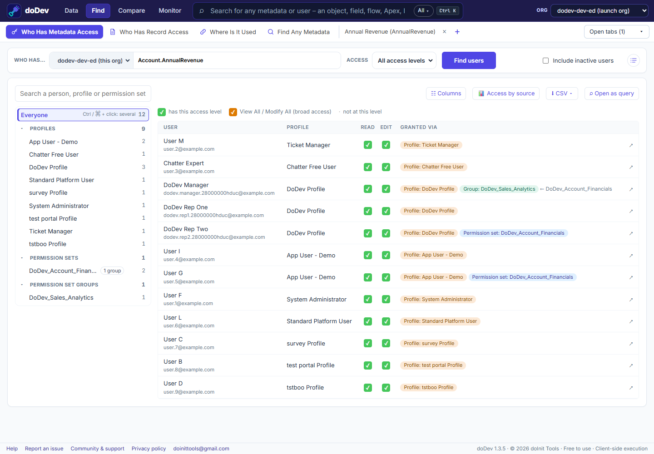Open User D row arrow icon
The height and width of the screenshot is (454, 654).
tap(631, 388)
